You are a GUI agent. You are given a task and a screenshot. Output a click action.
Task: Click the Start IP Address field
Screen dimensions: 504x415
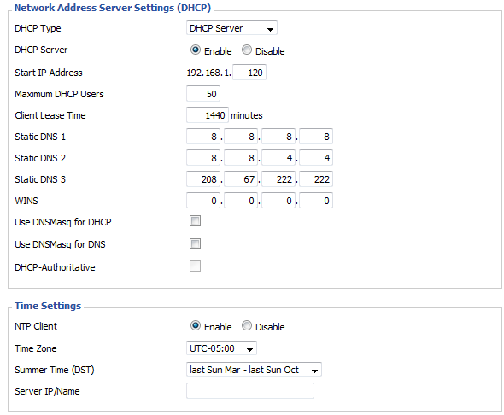tap(249, 73)
